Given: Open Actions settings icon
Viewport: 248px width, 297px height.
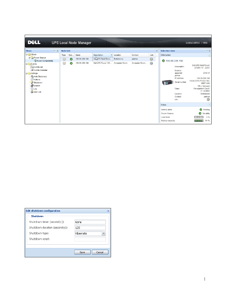Looking at the screenshot, I should (x=32, y=79).
